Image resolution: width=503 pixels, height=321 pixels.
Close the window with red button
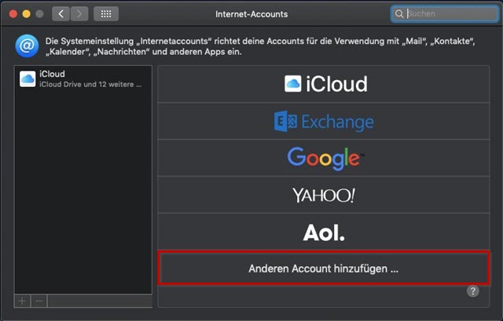[x=13, y=14]
